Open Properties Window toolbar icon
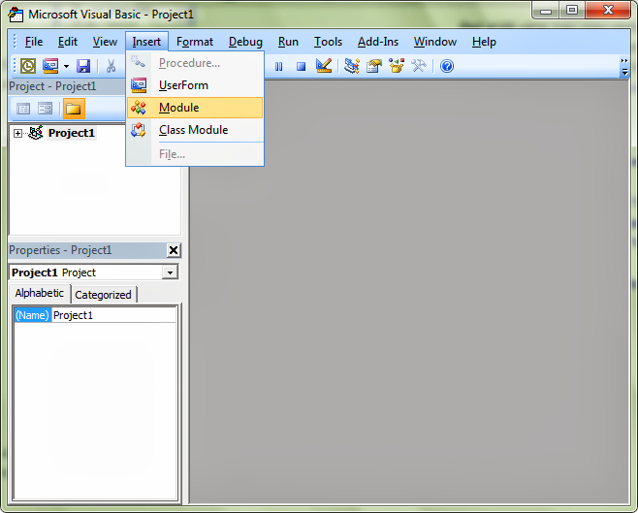 (x=374, y=66)
